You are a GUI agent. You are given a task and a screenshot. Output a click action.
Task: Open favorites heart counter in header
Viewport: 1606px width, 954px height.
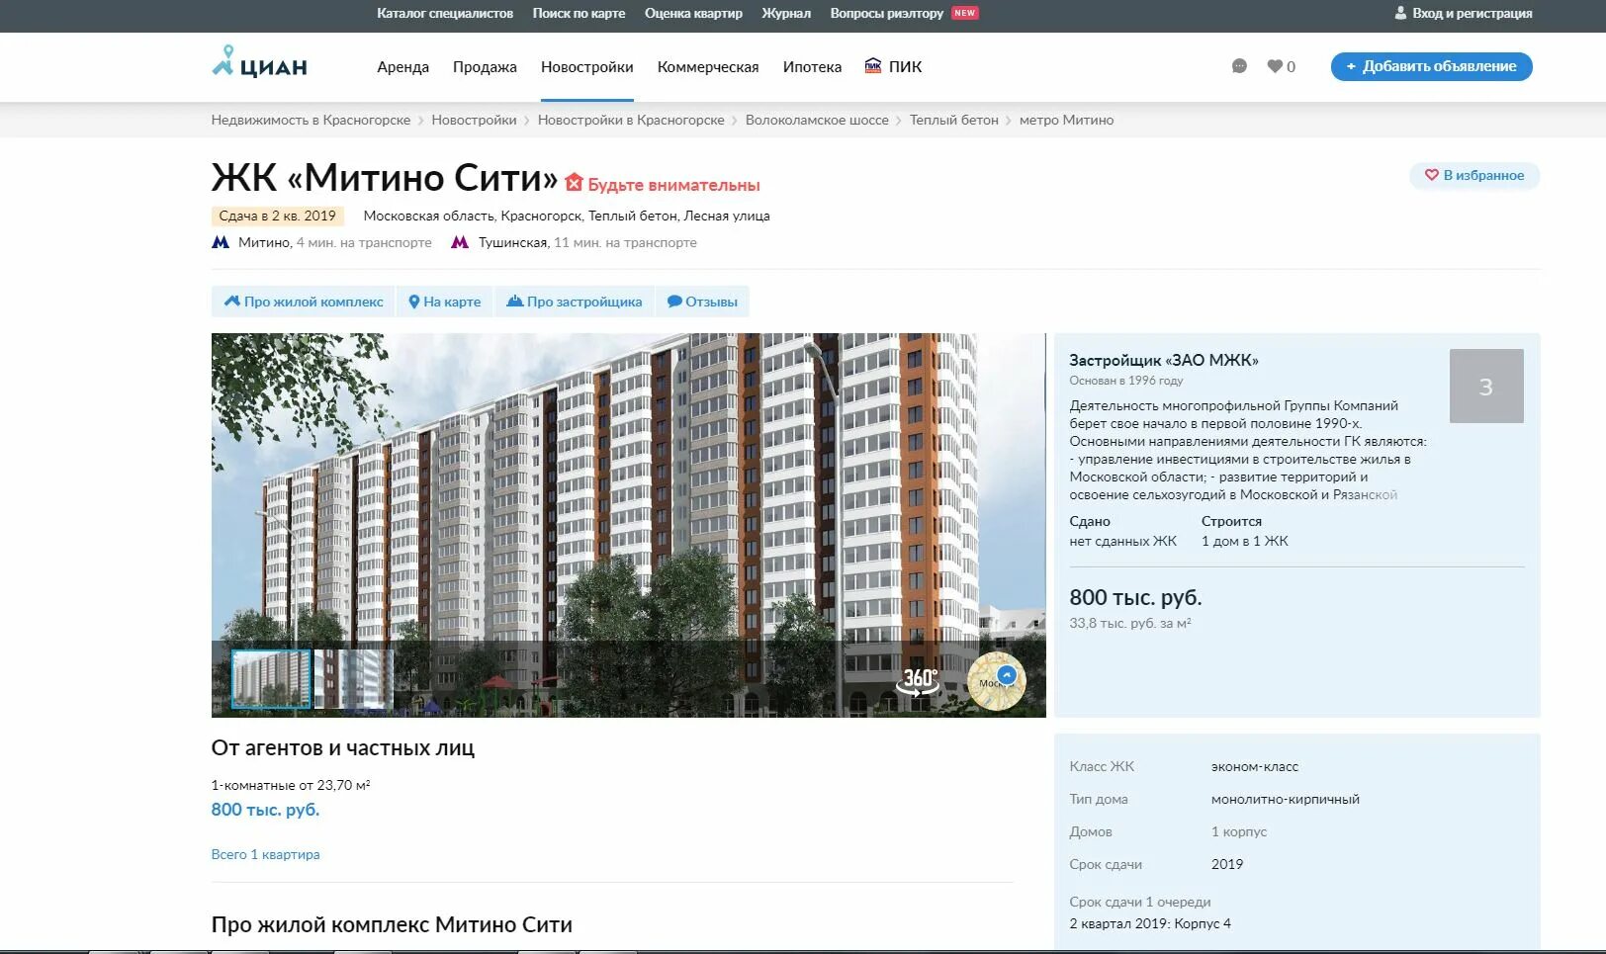point(1281,66)
